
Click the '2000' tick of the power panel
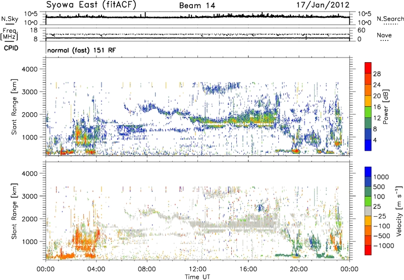click(x=30, y=114)
